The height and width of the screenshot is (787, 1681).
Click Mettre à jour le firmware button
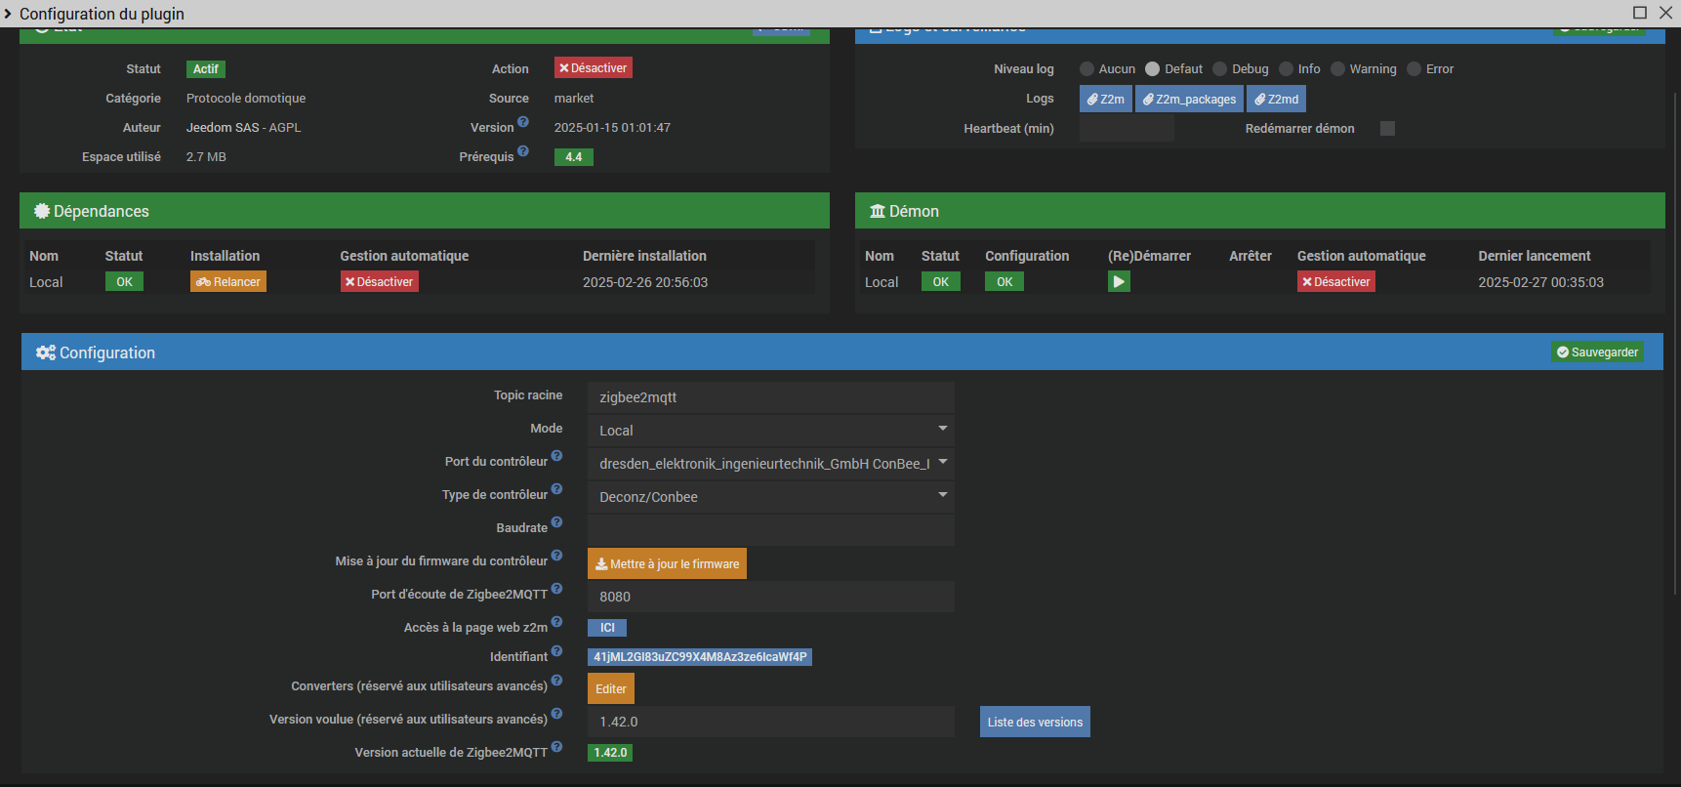667,563
